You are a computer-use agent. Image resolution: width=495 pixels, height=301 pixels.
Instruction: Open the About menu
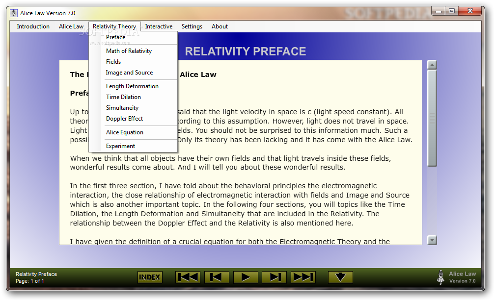click(x=220, y=26)
